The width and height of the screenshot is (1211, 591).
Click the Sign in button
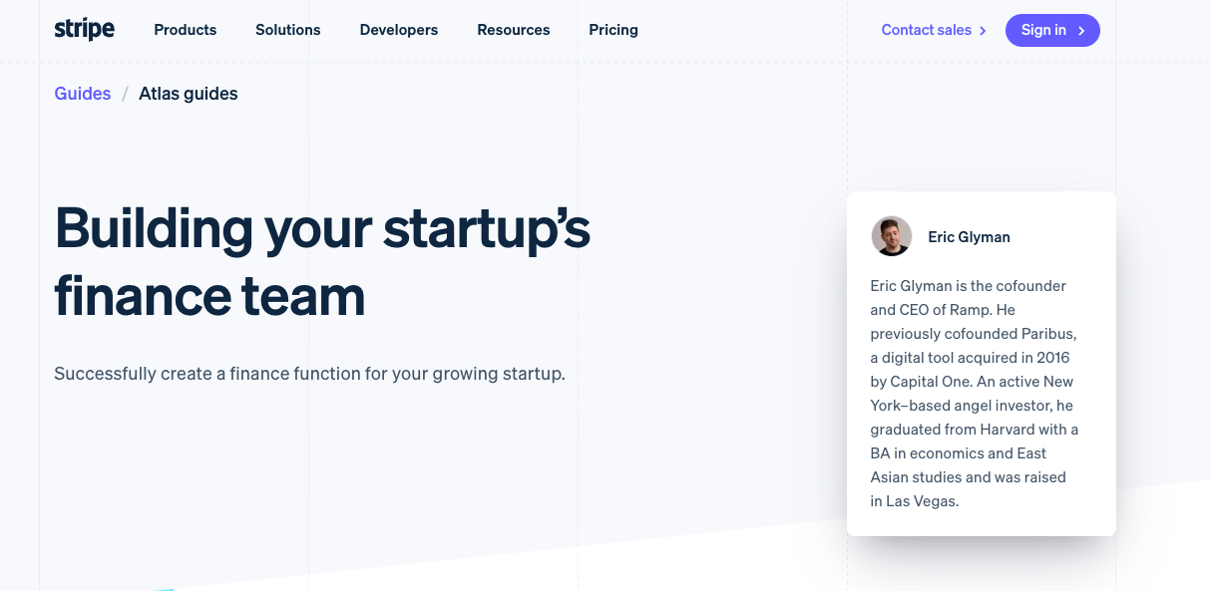click(1052, 30)
